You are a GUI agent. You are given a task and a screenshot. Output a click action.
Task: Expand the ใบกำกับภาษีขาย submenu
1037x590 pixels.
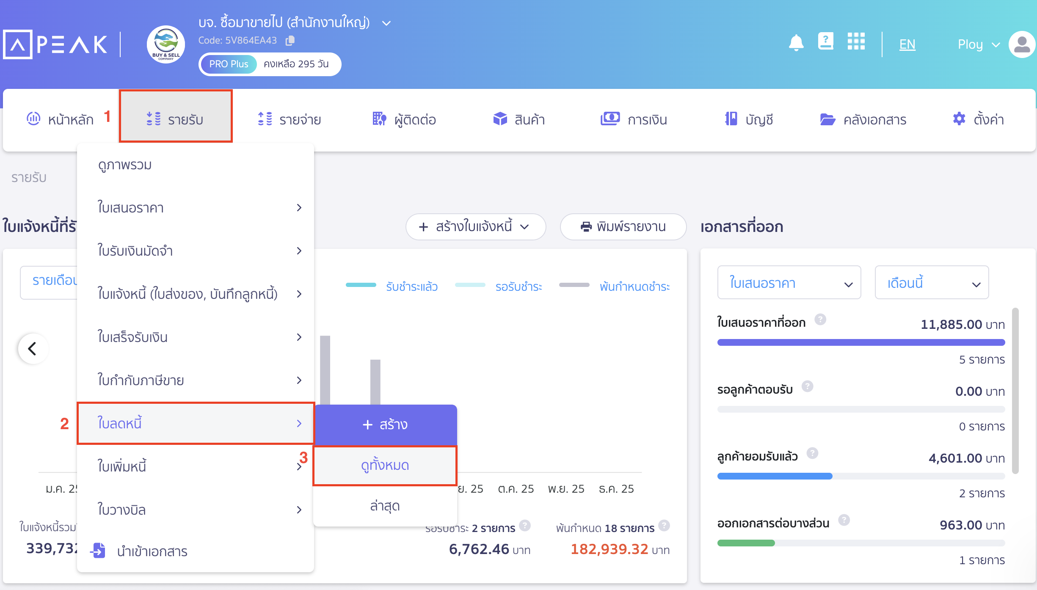pyautogui.click(x=196, y=380)
